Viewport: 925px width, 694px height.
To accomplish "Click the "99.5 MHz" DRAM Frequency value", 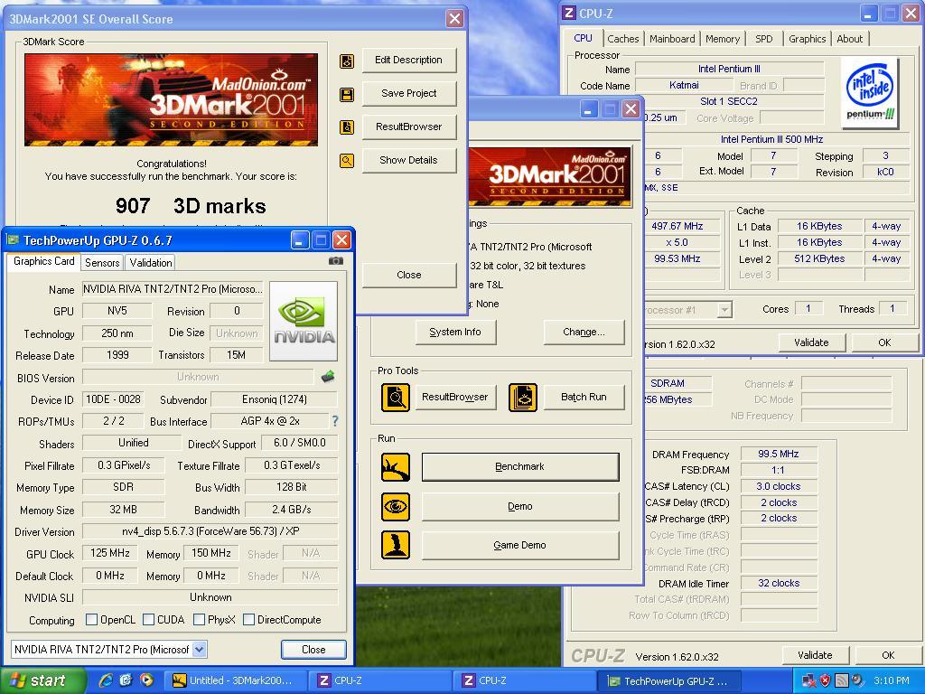I will 778,454.
